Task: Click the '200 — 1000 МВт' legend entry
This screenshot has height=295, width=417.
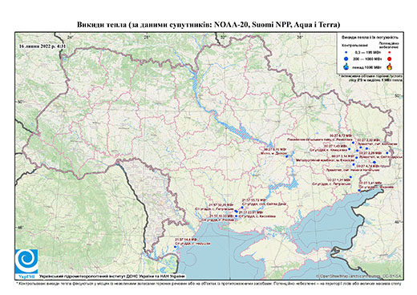Action: [366, 59]
